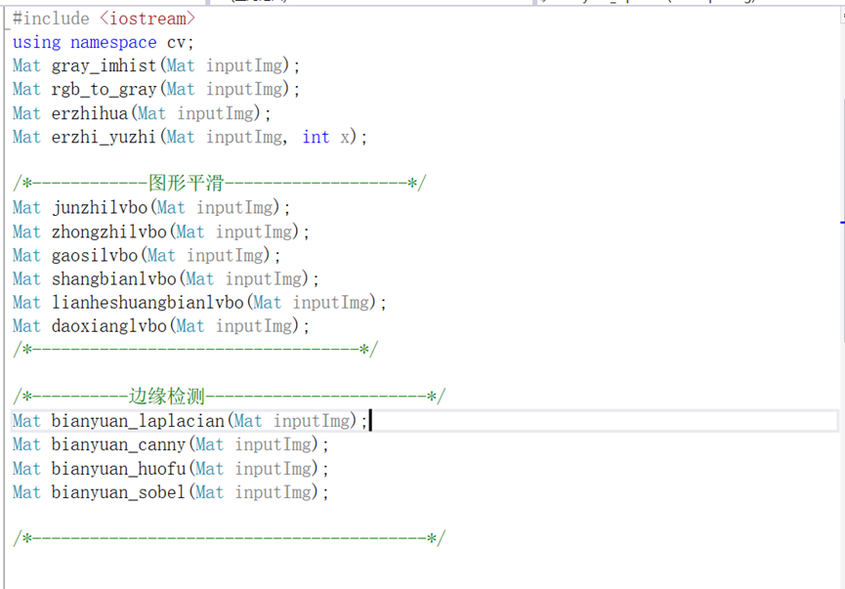Screen dimensions: 845x589
Task: Click the bianyuan_sobel function name
Action: click(118, 492)
